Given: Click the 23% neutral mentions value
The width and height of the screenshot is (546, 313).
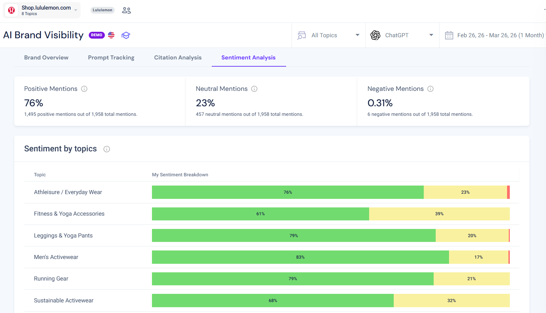Looking at the screenshot, I should coord(205,103).
